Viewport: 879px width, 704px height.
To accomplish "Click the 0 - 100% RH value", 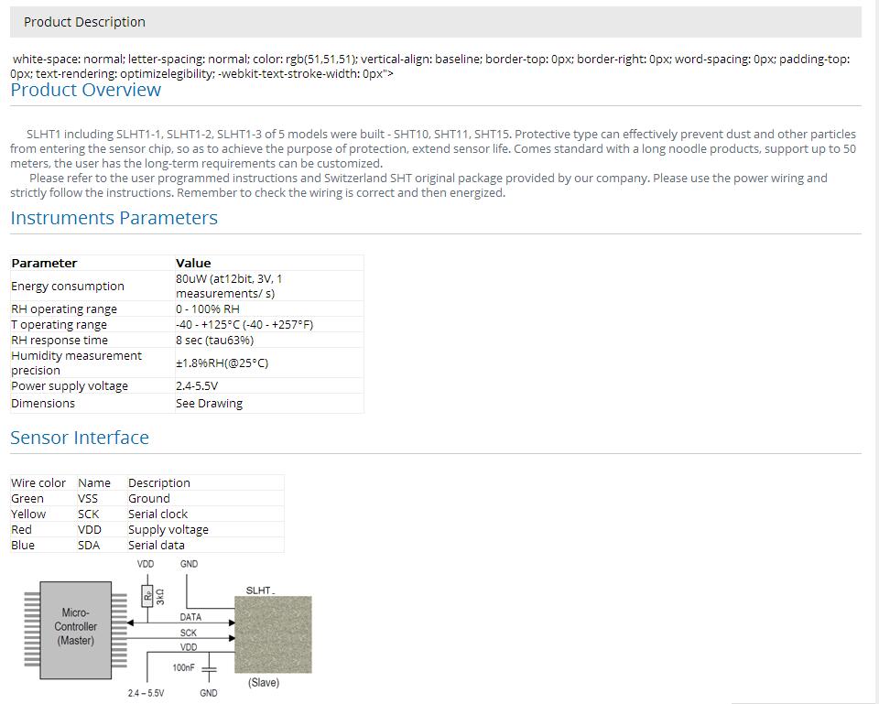I will click(x=208, y=309).
